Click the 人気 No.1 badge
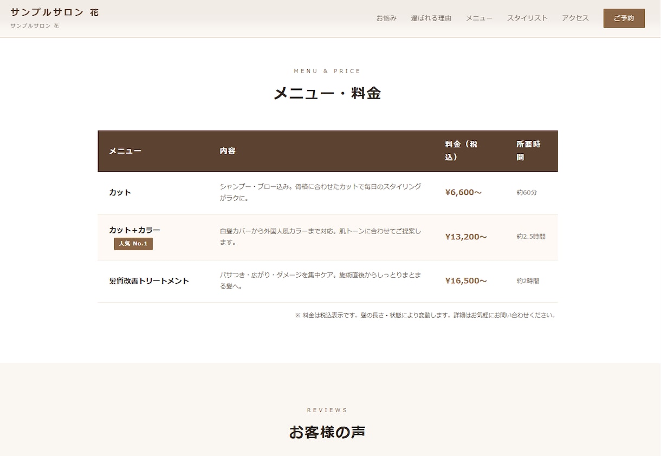 (x=133, y=244)
